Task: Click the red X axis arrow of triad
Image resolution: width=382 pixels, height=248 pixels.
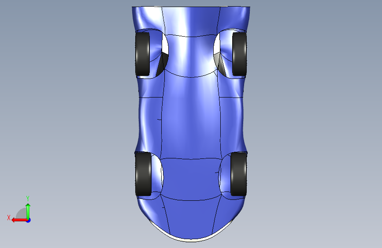Action: tap(19, 220)
